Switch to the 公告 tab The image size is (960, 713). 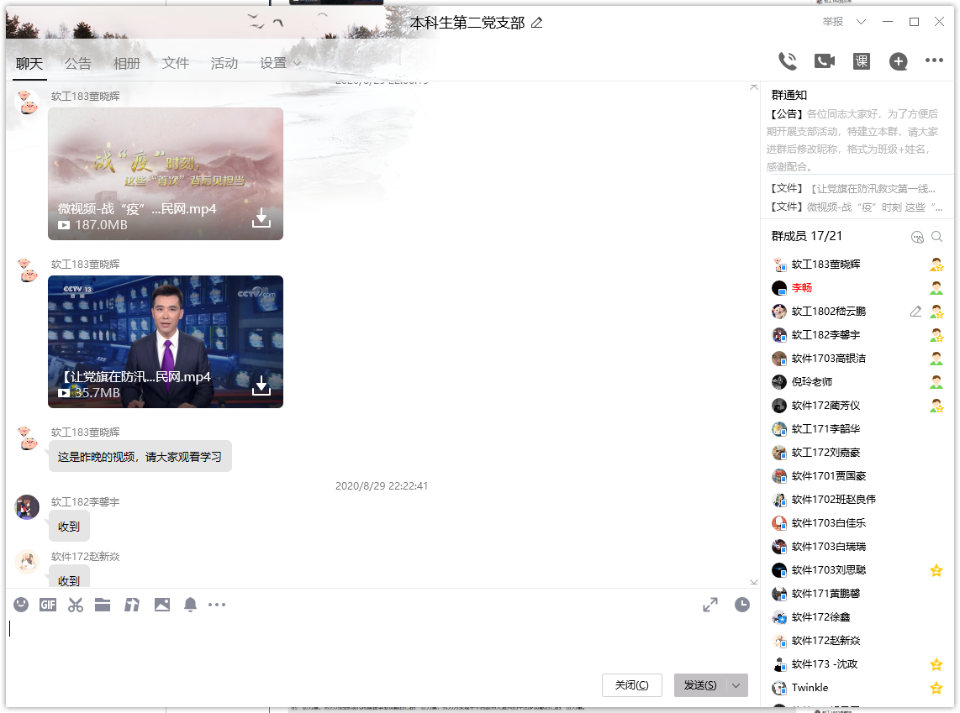tap(78, 63)
